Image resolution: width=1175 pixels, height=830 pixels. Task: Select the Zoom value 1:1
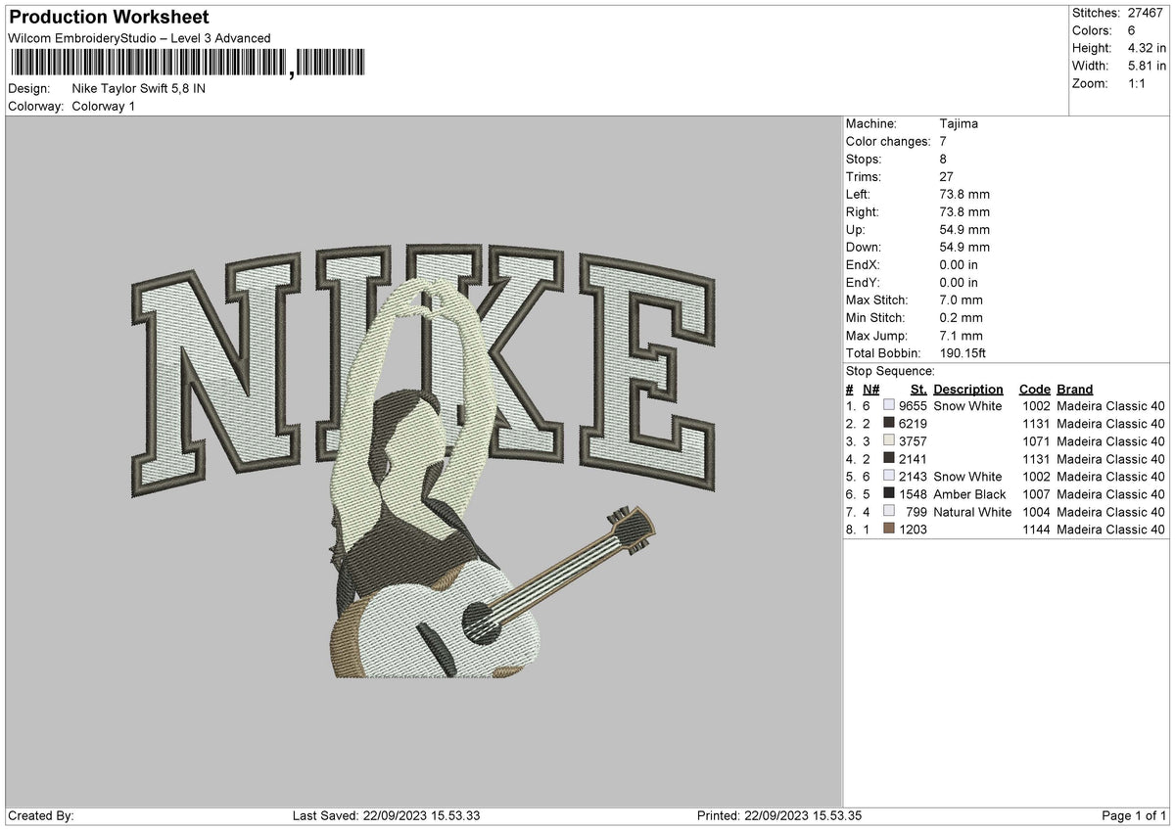click(1138, 83)
